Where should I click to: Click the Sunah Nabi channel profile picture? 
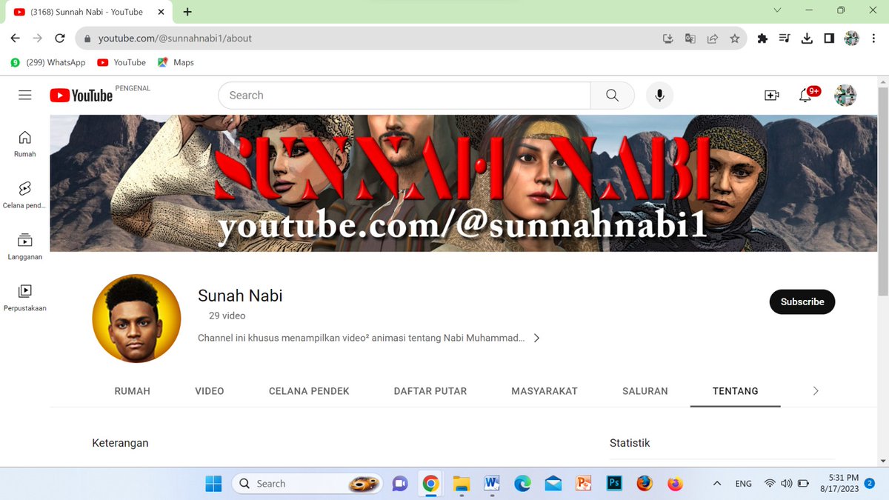click(x=136, y=319)
